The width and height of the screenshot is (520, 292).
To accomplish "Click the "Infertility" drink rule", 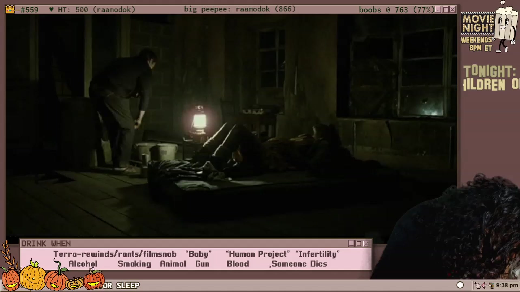I will (x=318, y=254).
